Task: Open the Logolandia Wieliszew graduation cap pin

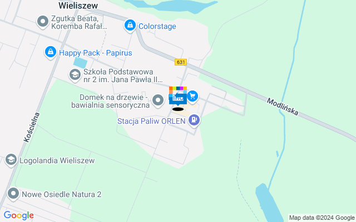Action: pos(11,160)
